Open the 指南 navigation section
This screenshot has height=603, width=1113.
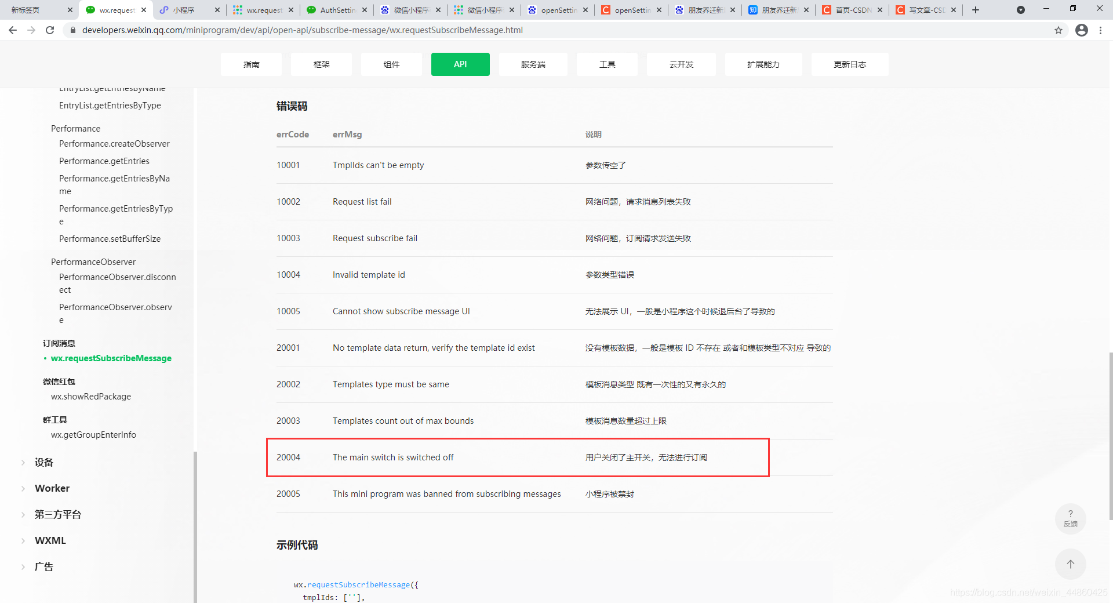[x=251, y=64]
